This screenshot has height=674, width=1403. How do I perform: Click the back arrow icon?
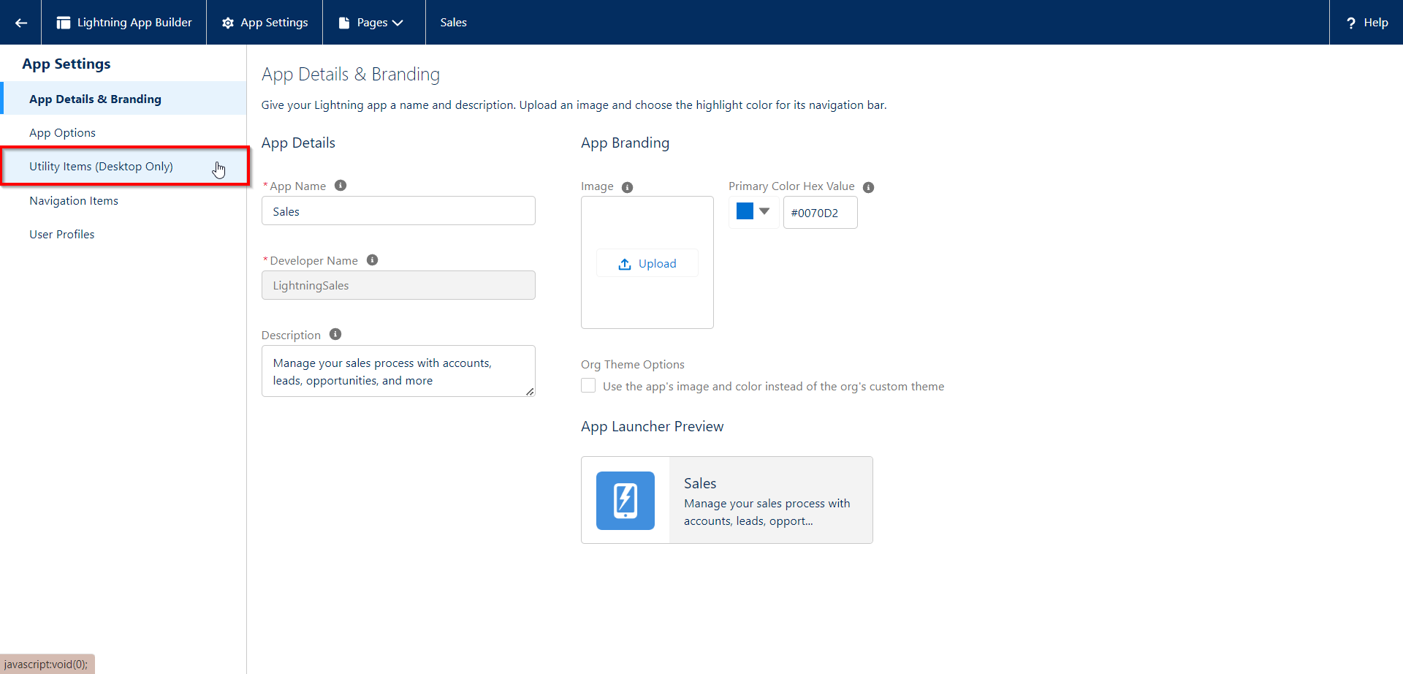tap(21, 23)
